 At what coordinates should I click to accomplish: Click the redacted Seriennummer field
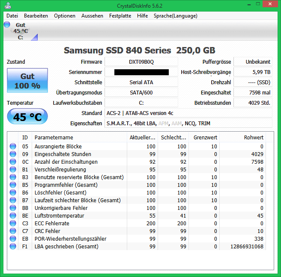(141, 72)
